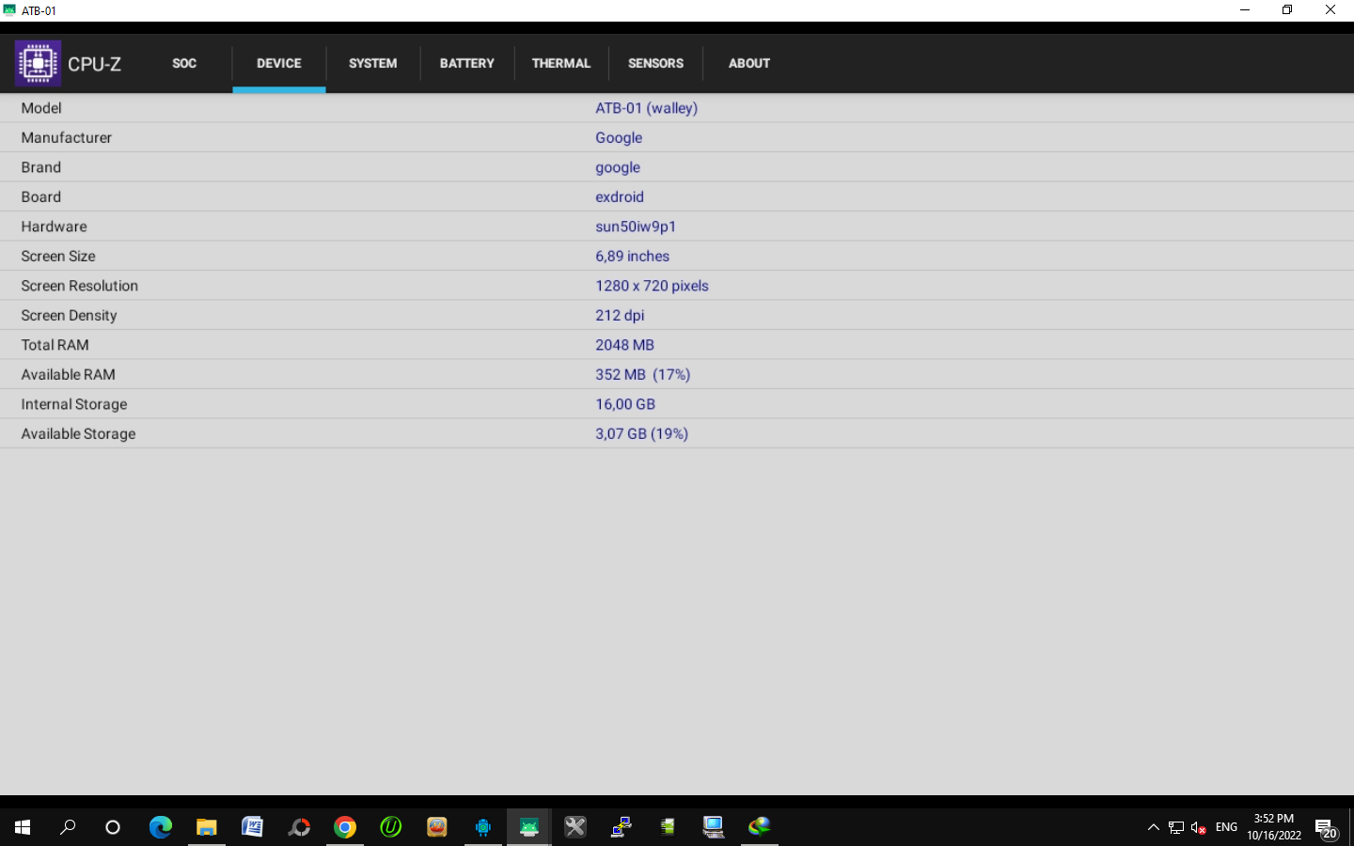The height and width of the screenshot is (846, 1354).
Task: Open Cortana circle icon in taskbar
Action: tap(113, 827)
